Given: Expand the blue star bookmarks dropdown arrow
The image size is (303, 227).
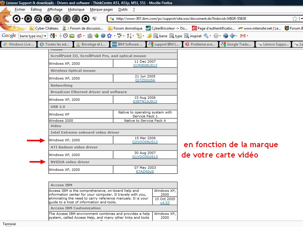Looking at the screenshot, I should click(115, 36).
